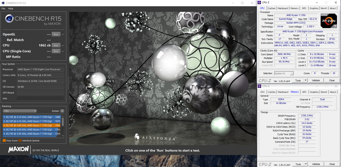Switch to Mainboard tab in upper CPU-Z
Screen dimensions: 341x167
click(x=283, y=8)
